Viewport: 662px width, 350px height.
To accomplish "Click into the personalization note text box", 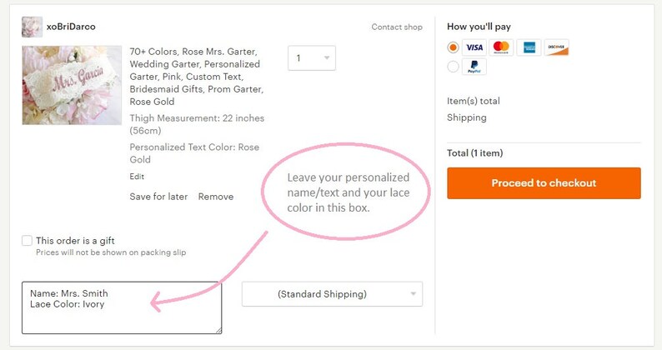I will pos(122,307).
